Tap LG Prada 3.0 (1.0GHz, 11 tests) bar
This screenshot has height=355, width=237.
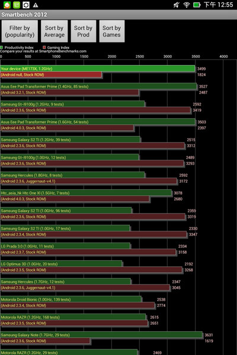pos(65,246)
